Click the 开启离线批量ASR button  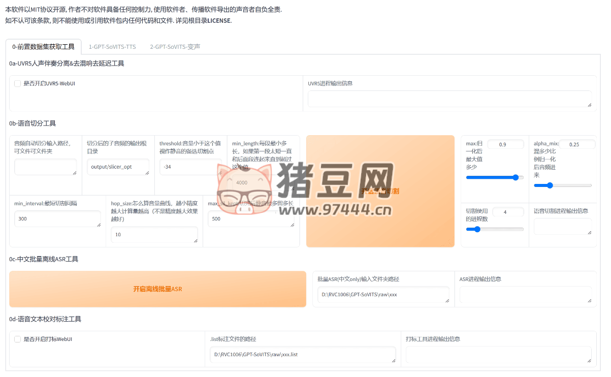[x=157, y=289]
